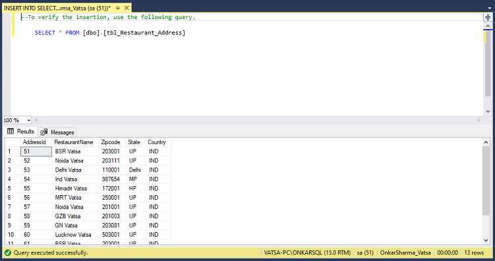
Task: Select row header number 3
Action: [x=13, y=170]
